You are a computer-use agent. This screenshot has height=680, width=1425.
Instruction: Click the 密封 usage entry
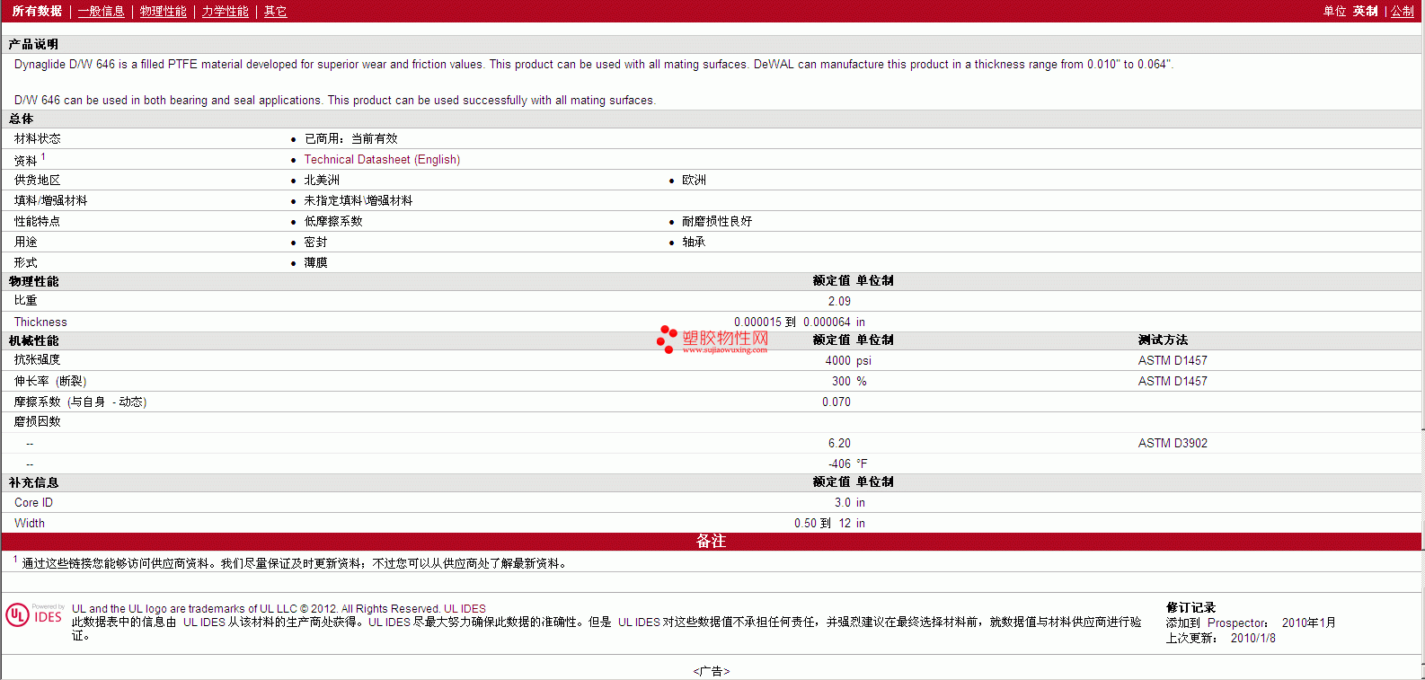pyautogui.click(x=315, y=242)
